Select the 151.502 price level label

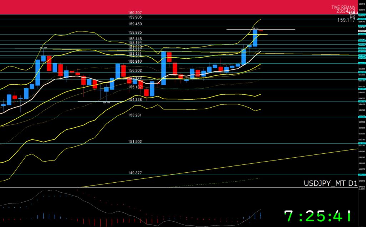135,142
